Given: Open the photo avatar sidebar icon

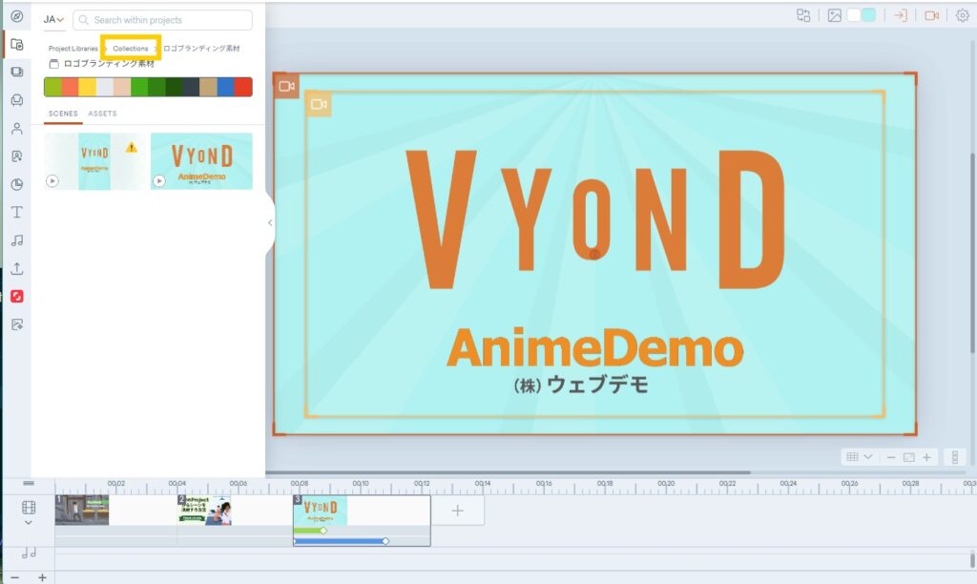Looking at the screenshot, I should click(17, 156).
